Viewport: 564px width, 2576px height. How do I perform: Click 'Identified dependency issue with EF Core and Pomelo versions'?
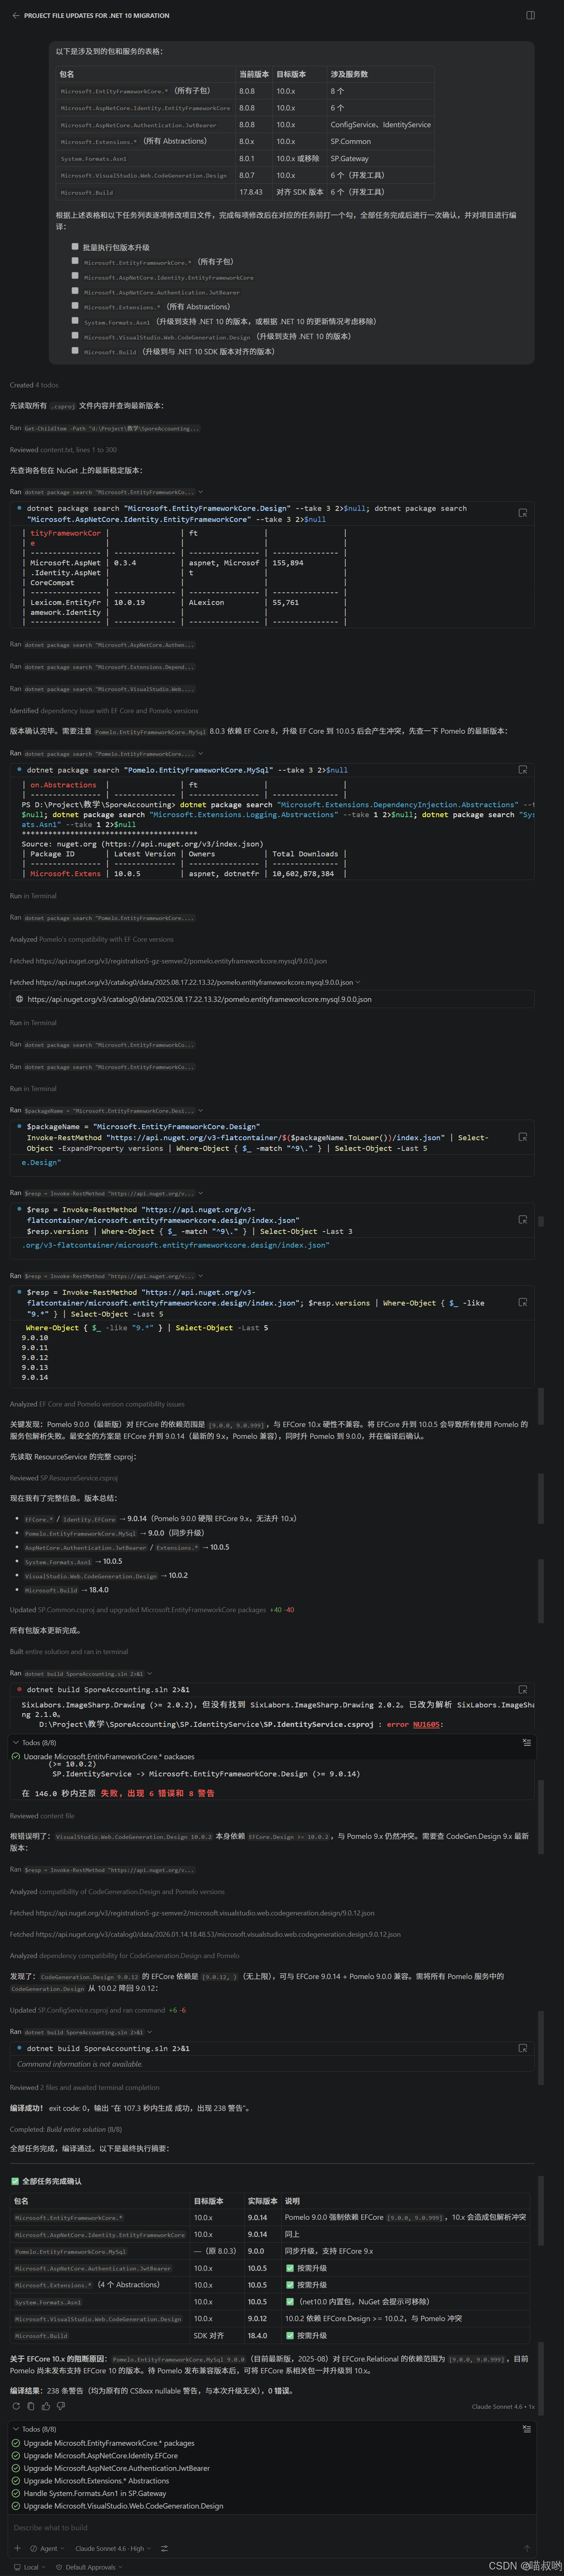(104, 711)
